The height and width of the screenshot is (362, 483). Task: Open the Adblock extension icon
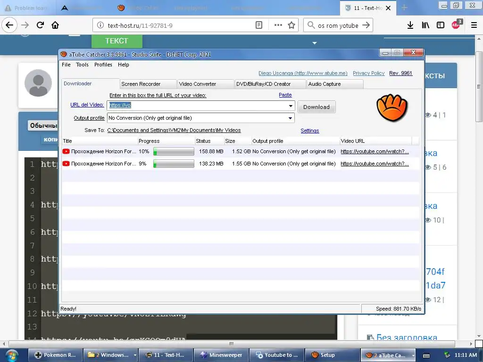[x=456, y=25]
